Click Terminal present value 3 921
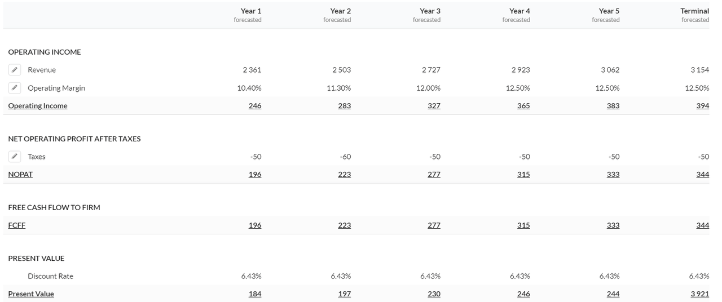 [x=698, y=294]
